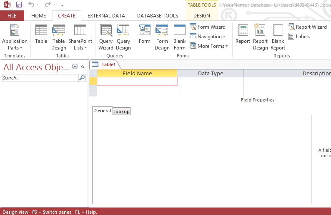The image size is (331, 215).
Task: Open the Database Tools tab
Action: click(x=158, y=16)
